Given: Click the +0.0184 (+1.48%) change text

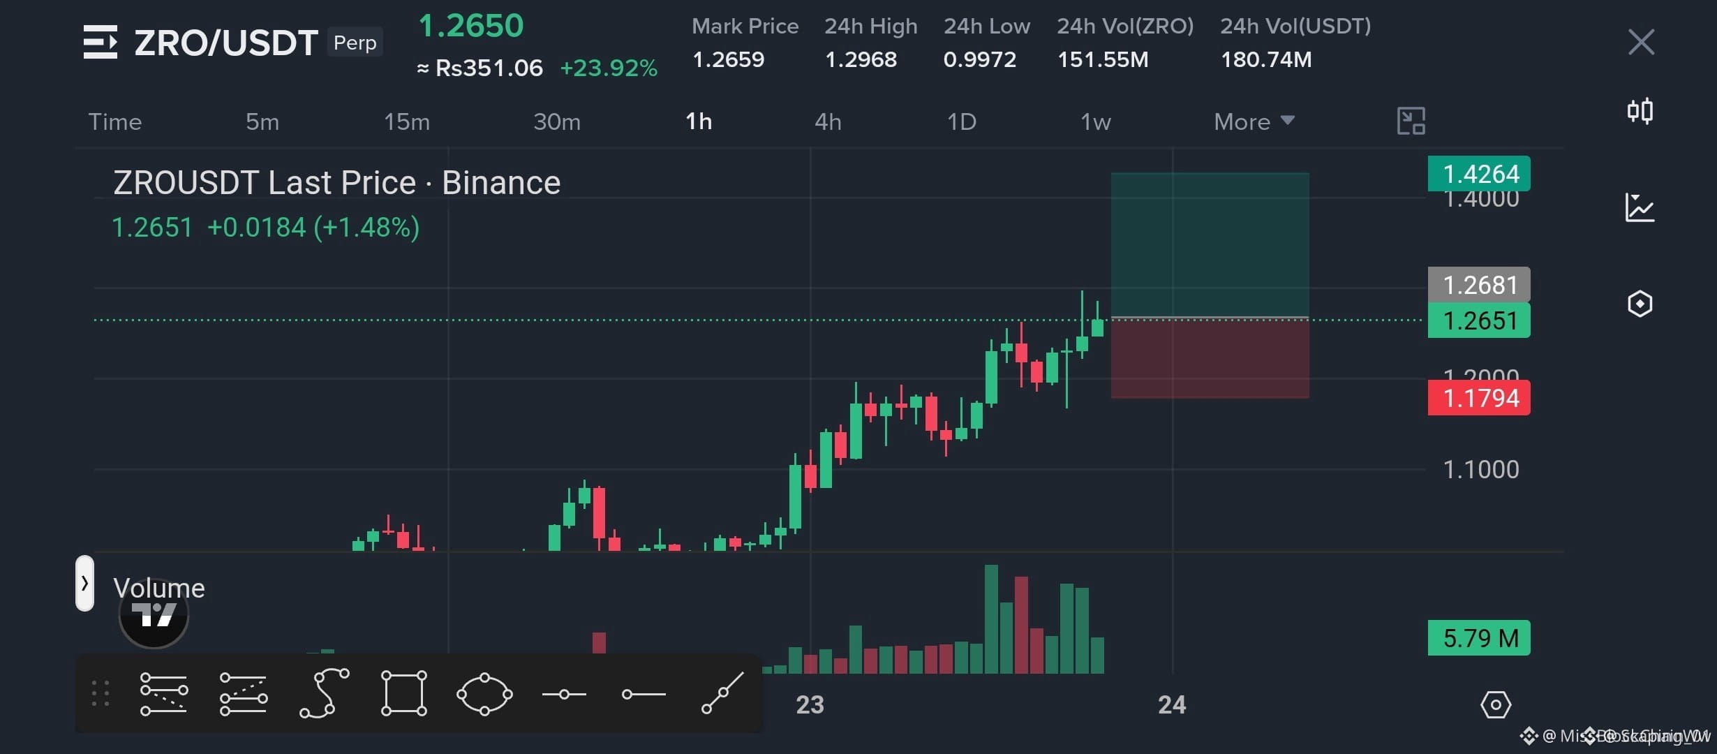Looking at the screenshot, I should pyautogui.click(x=313, y=228).
